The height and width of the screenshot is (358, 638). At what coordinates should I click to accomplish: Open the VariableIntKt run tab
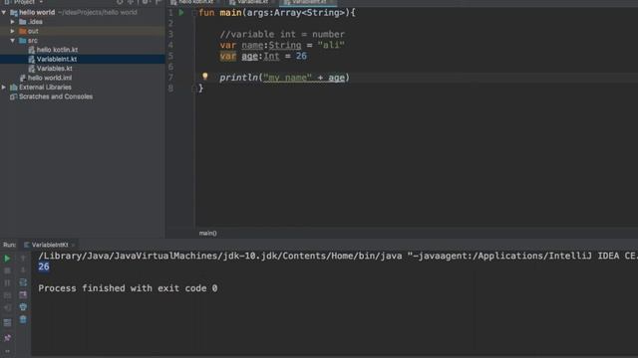click(50, 245)
